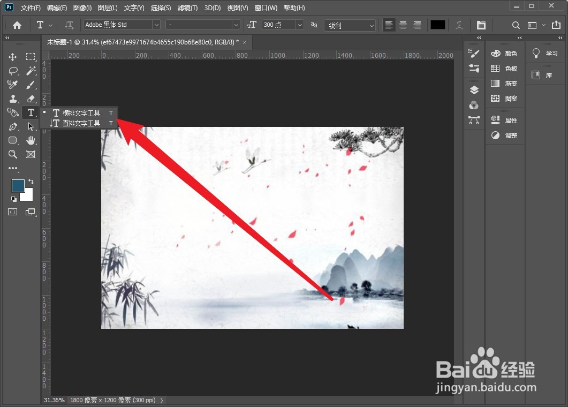Open the black text color swatch
Screen dimensions: 568x407
pyautogui.click(x=437, y=25)
